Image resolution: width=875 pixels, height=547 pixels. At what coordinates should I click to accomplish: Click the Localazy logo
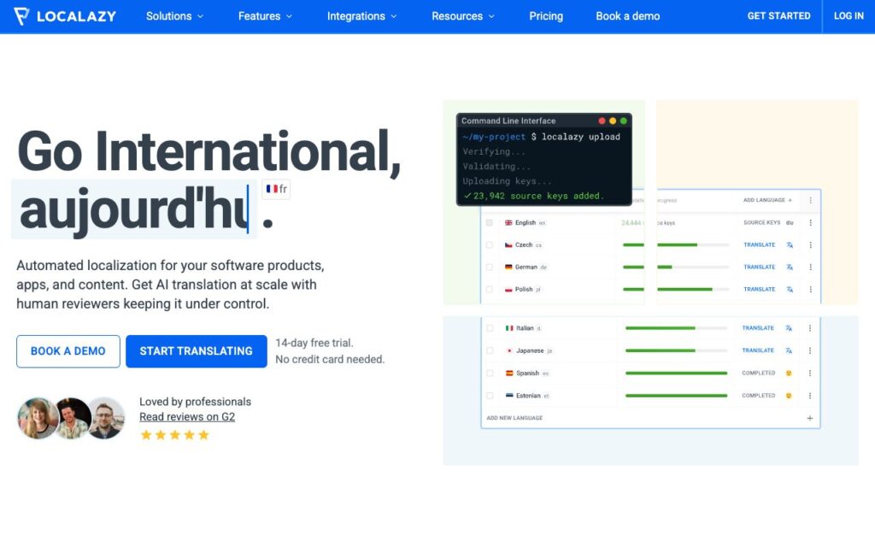[x=65, y=16]
